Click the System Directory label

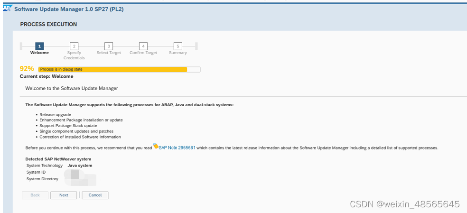42,179
